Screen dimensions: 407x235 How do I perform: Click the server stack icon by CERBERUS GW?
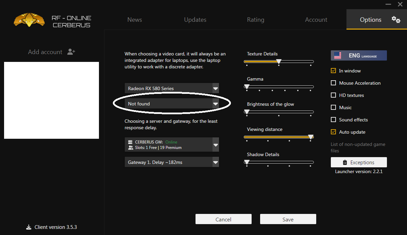point(130,142)
